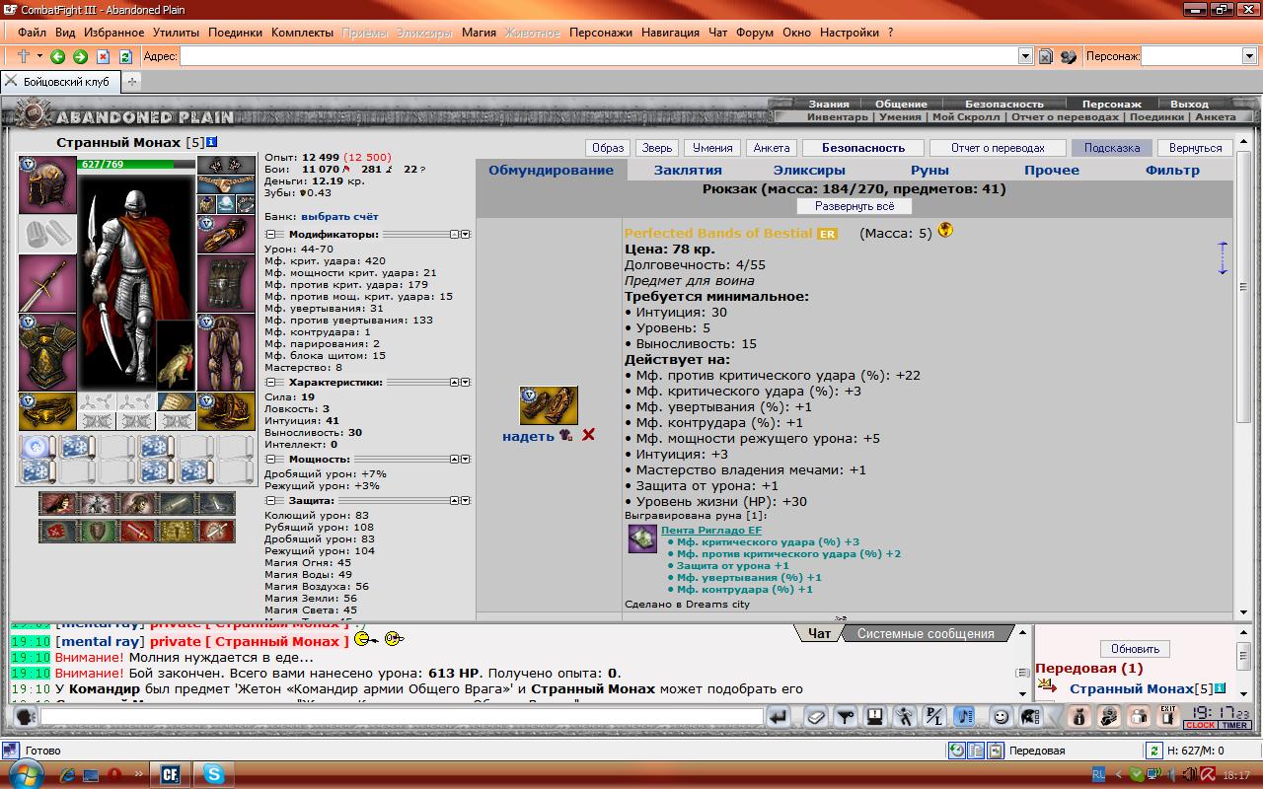Click the green HP bar 627/769

point(136,164)
